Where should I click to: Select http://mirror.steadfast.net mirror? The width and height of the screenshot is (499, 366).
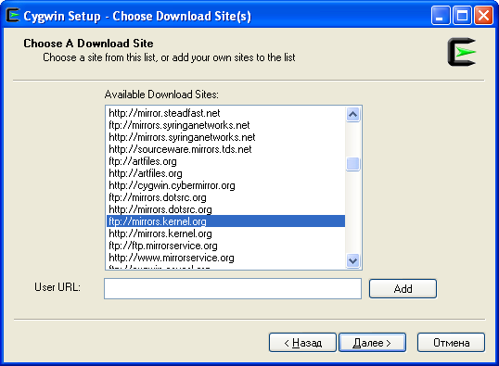coord(225,113)
